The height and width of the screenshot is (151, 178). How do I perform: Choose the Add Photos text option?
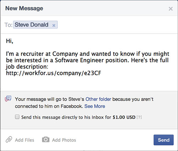64,140
